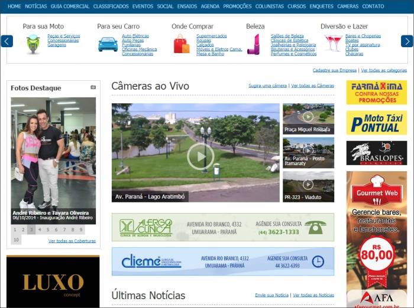
Task: Open the Supermercados link under Onde Comprar
Action: coord(211,36)
